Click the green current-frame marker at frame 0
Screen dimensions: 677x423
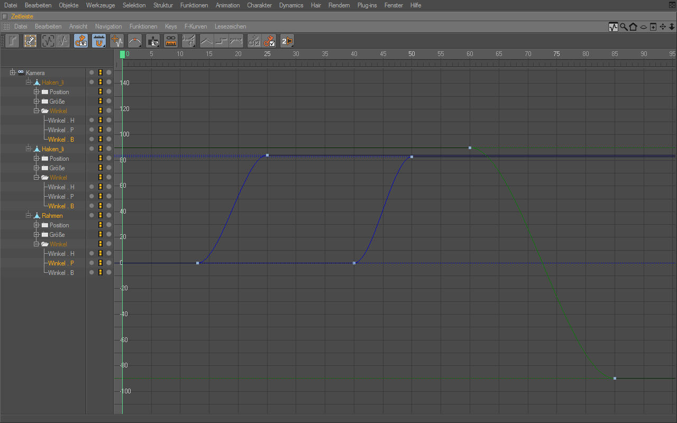coord(122,54)
